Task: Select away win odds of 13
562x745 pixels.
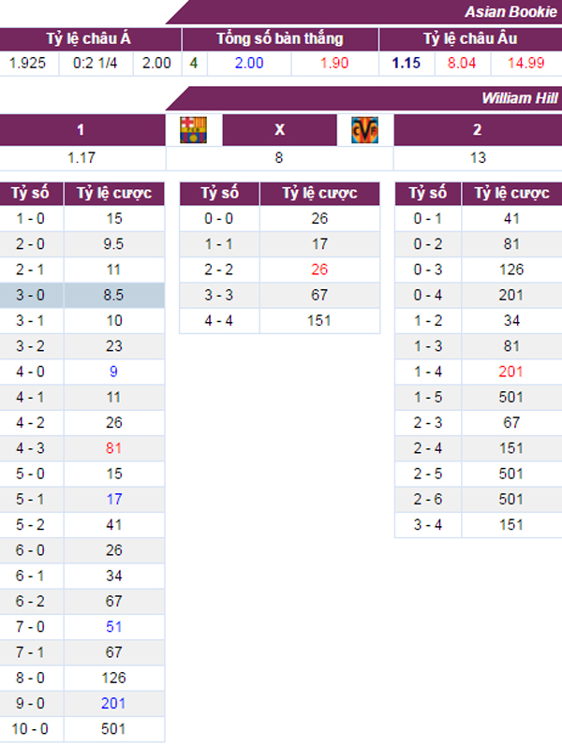Action: pyautogui.click(x=478, y=158)
